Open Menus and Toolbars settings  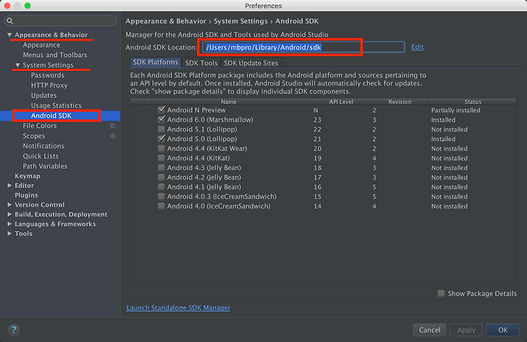coord(55,55)
